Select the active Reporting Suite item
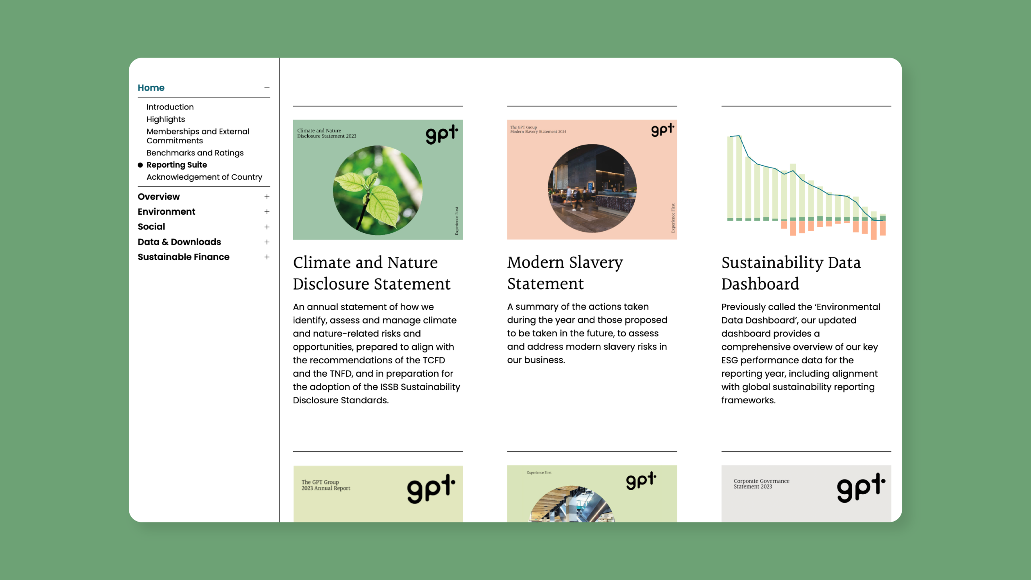The width and height of the screenshot is (1031, 580). click(176, 165)
